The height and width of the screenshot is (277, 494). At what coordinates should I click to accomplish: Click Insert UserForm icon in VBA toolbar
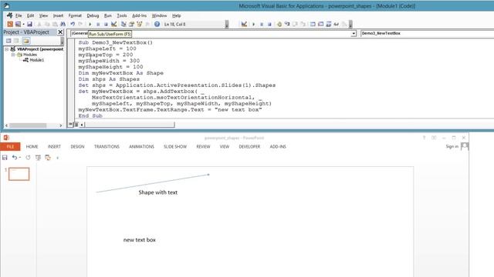click(x=18, y=24)
